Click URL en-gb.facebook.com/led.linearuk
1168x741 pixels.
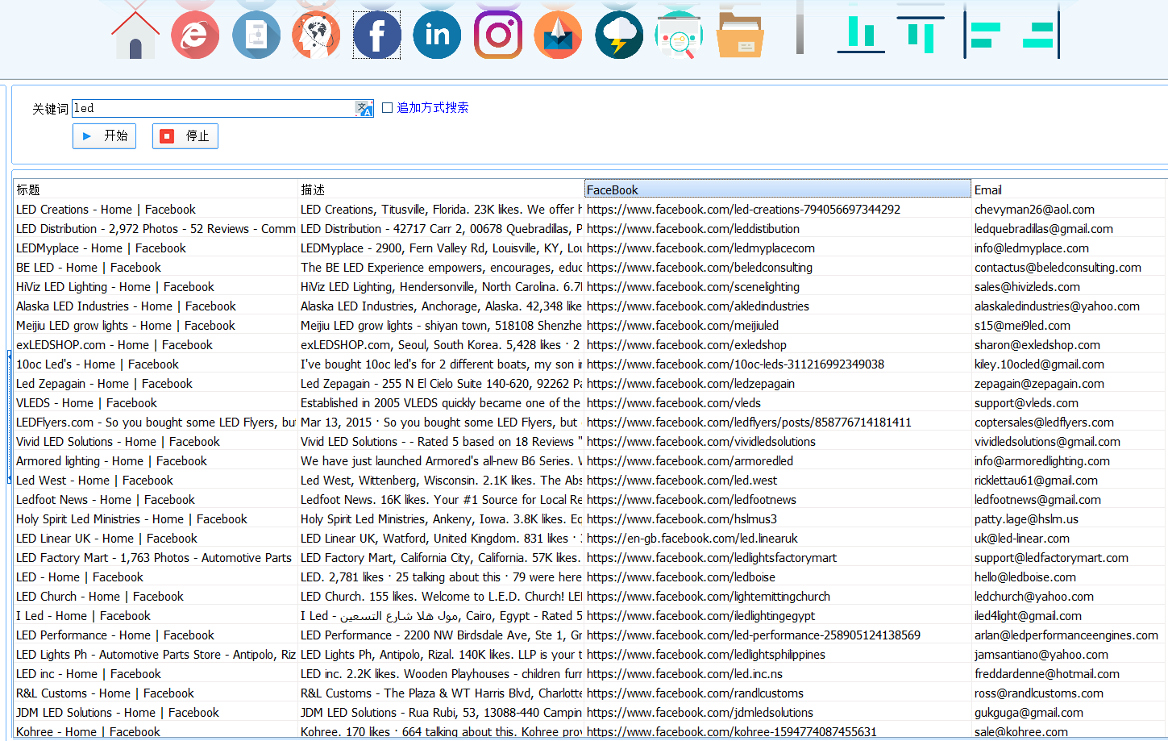tap(692, 539)
